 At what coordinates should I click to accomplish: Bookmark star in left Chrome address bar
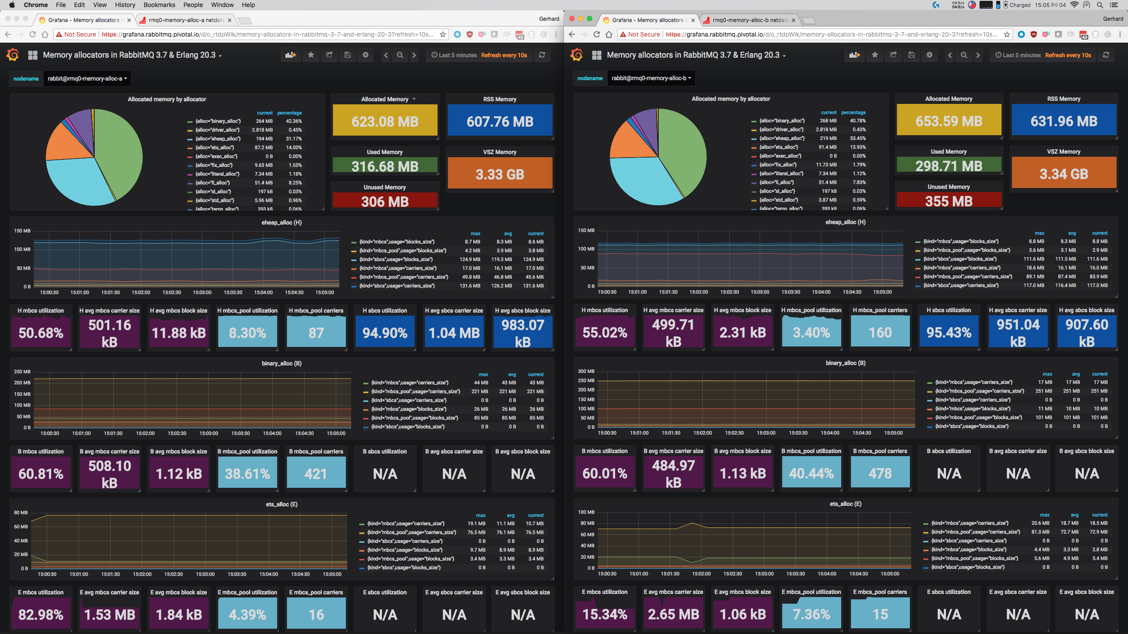tap(443, 34)
